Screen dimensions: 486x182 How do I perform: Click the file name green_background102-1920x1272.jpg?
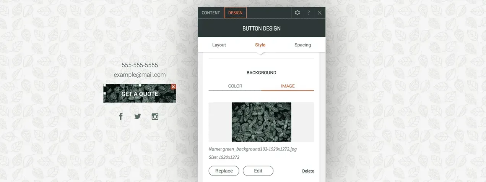(260, 149)
